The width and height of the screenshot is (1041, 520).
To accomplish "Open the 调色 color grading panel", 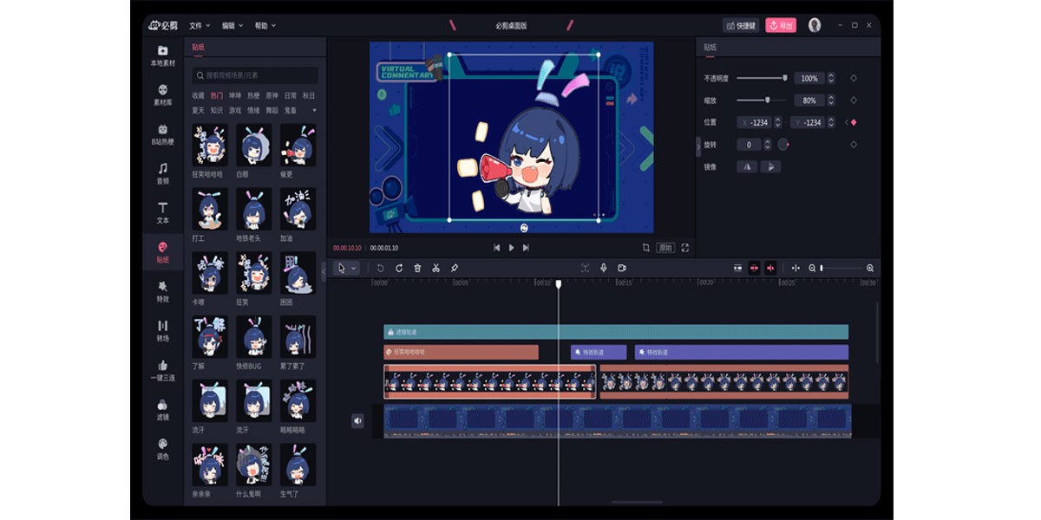I will pyautogui.click(x=163, y=450).
